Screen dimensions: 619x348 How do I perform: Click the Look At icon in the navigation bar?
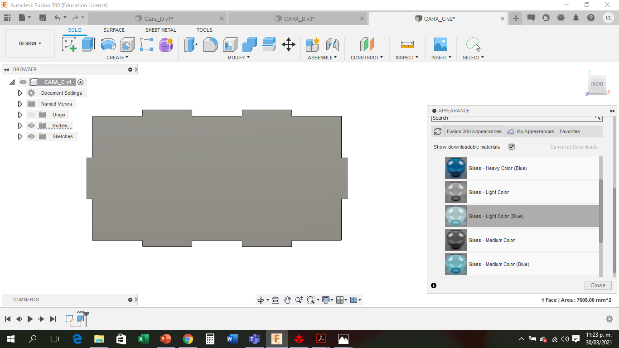tap(275, 300)
